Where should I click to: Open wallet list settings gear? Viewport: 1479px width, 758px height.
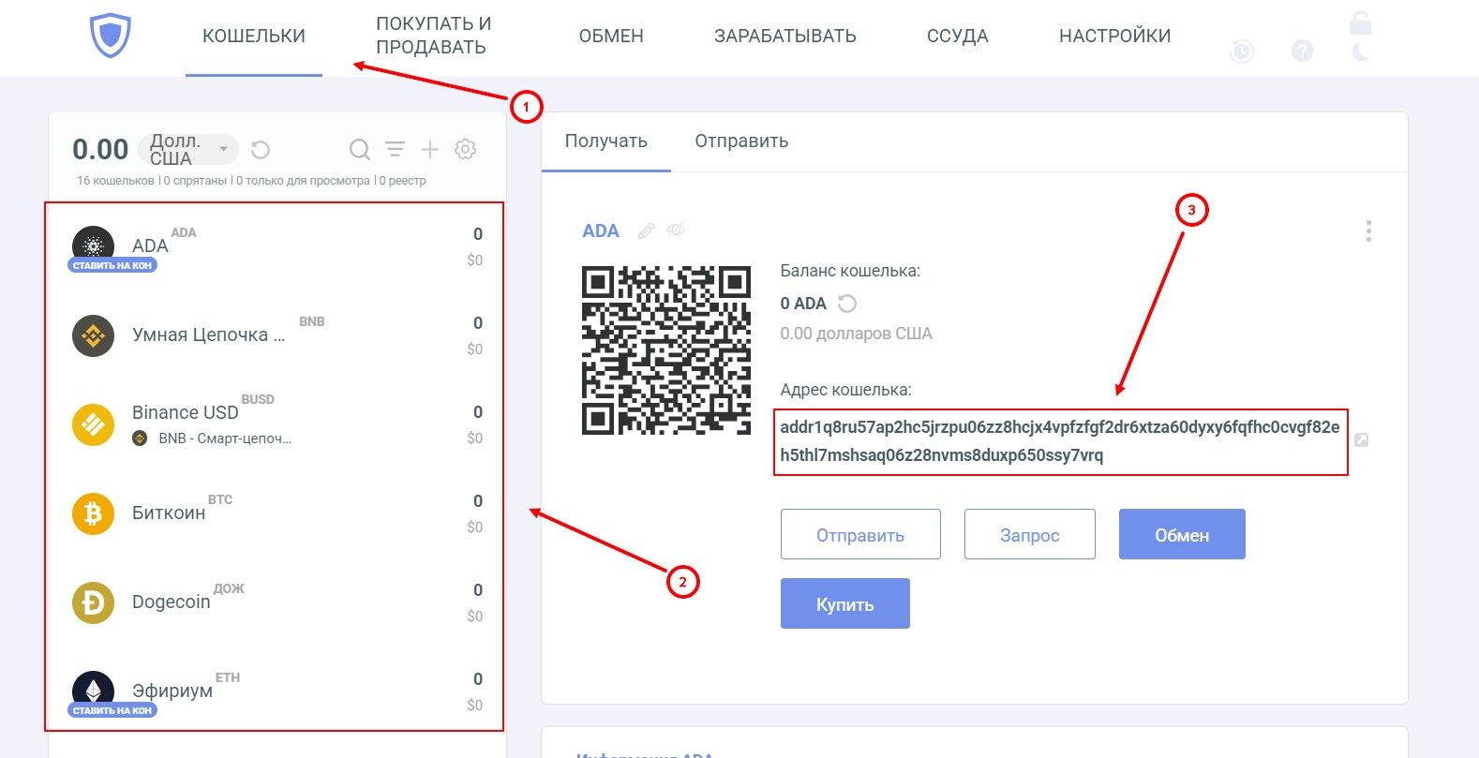(x=465, y=149)
